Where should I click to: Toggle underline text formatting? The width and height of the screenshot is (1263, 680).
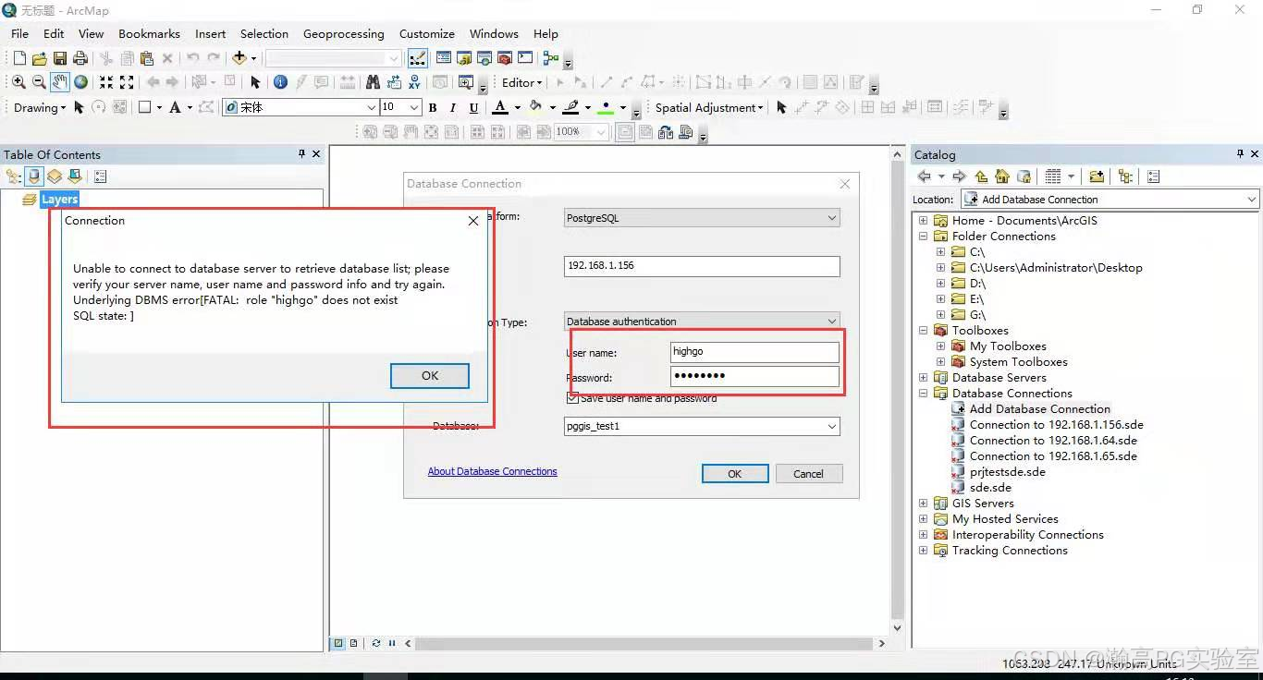coord(473,107)
